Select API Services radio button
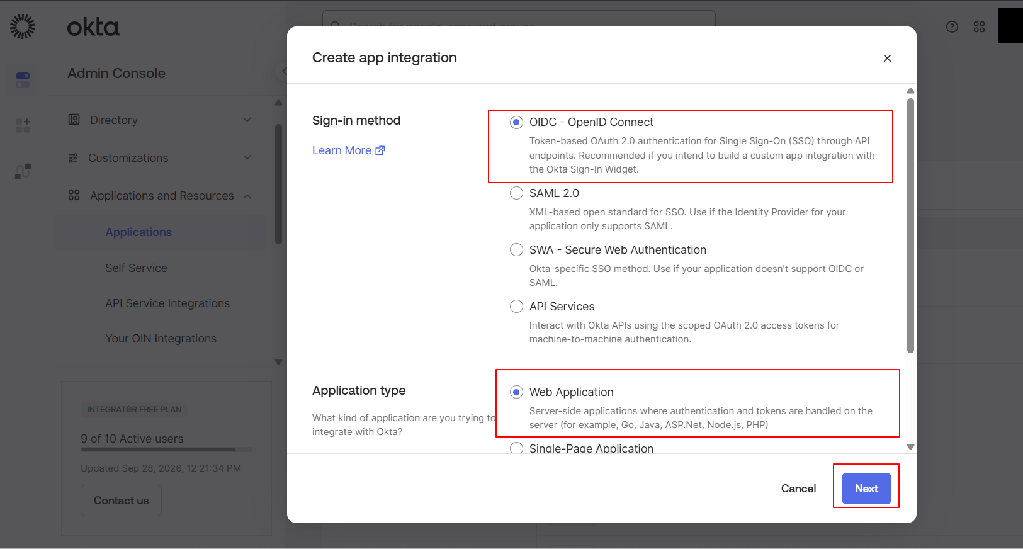 [516, 307]
